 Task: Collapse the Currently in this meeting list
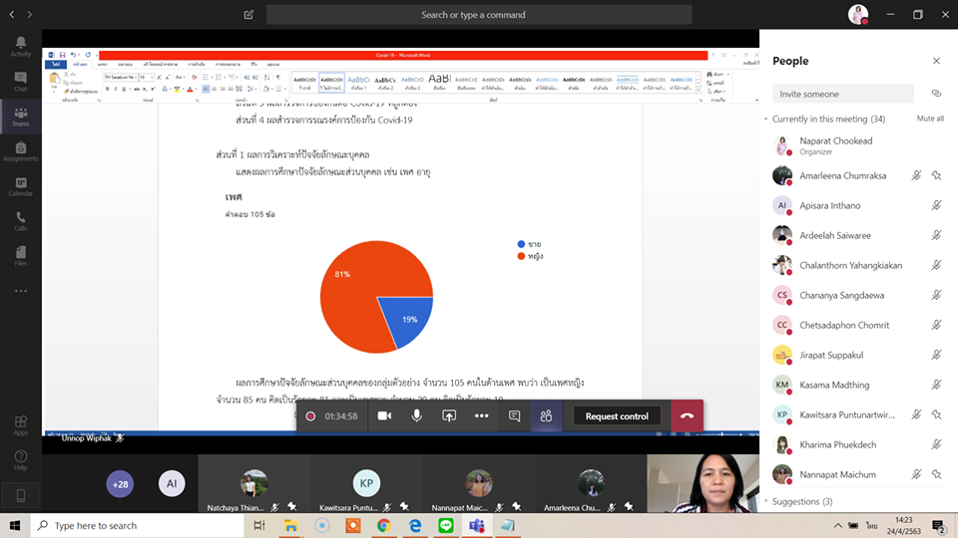[x=766, y=119]
